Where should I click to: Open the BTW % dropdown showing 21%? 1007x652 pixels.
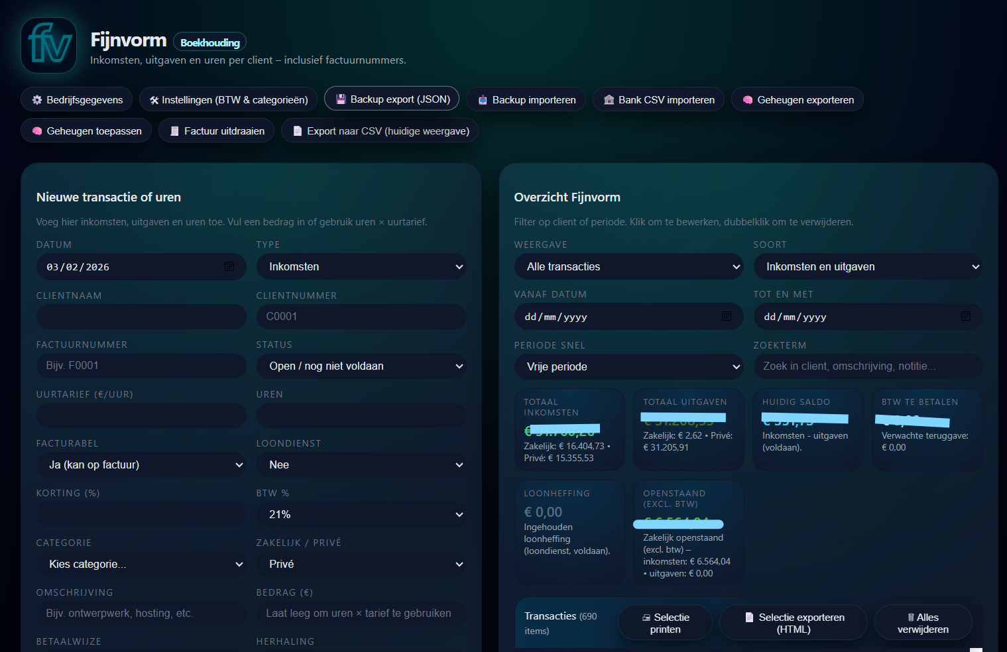361,514
